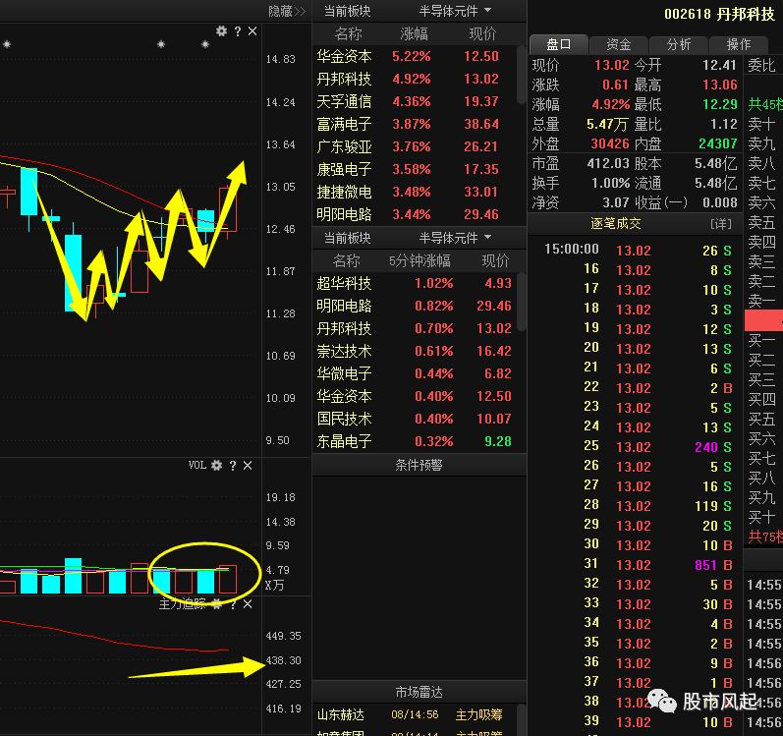Image resolution: width=783 pixels, height=736 pixels.
Task: Select 明阳电路 row with 0.82% gain
Action: tap(415, 306)
